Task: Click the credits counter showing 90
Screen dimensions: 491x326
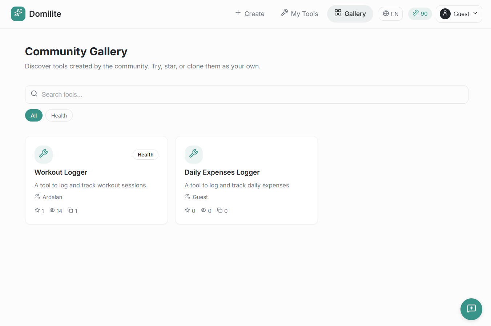Action: [420, 13]
